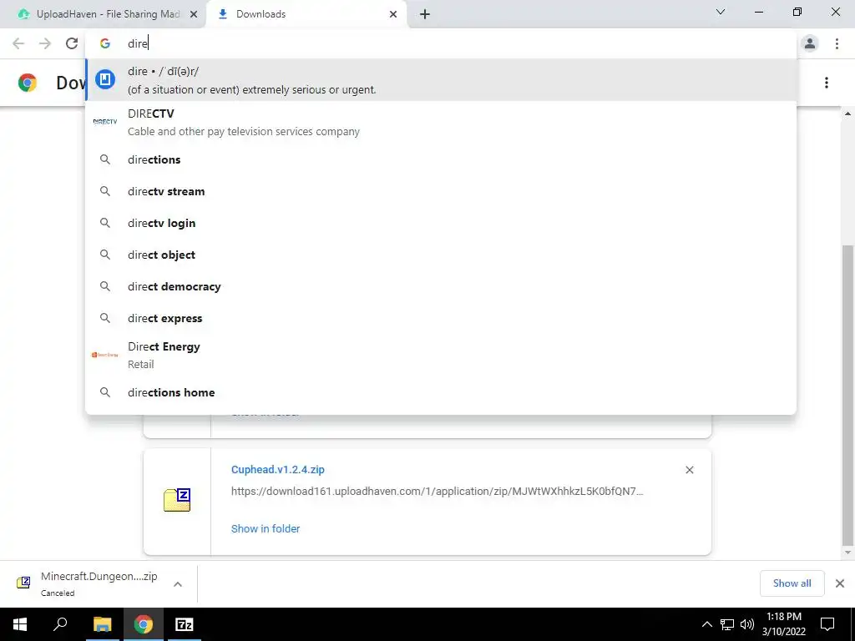Screen dimensions: 855x641
Task: Click the DIRECTV logo icon
Action: point(105,122)
